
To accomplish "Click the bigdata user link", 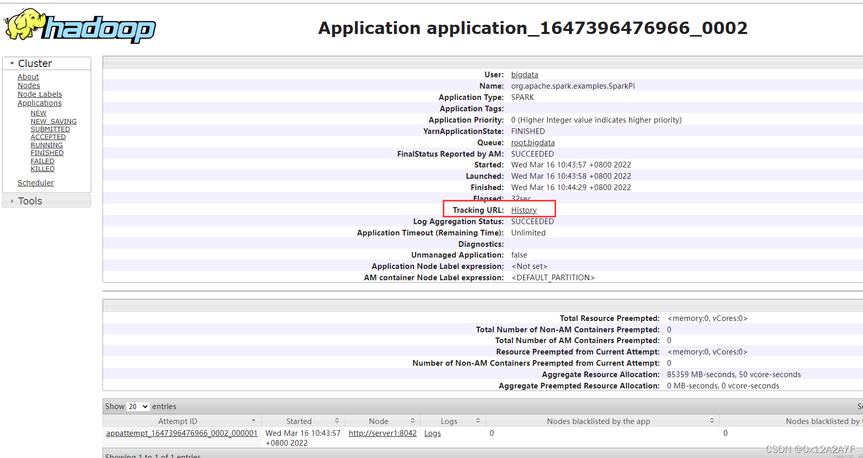I will tap(524, 75).
